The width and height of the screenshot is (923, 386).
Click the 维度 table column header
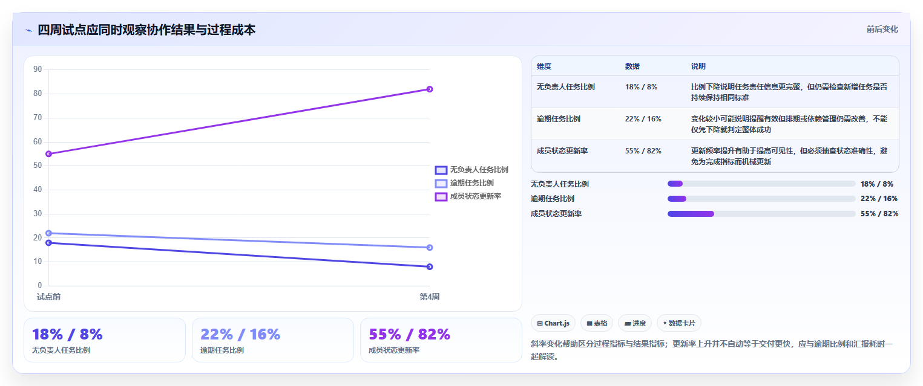(x=544, y=66)
